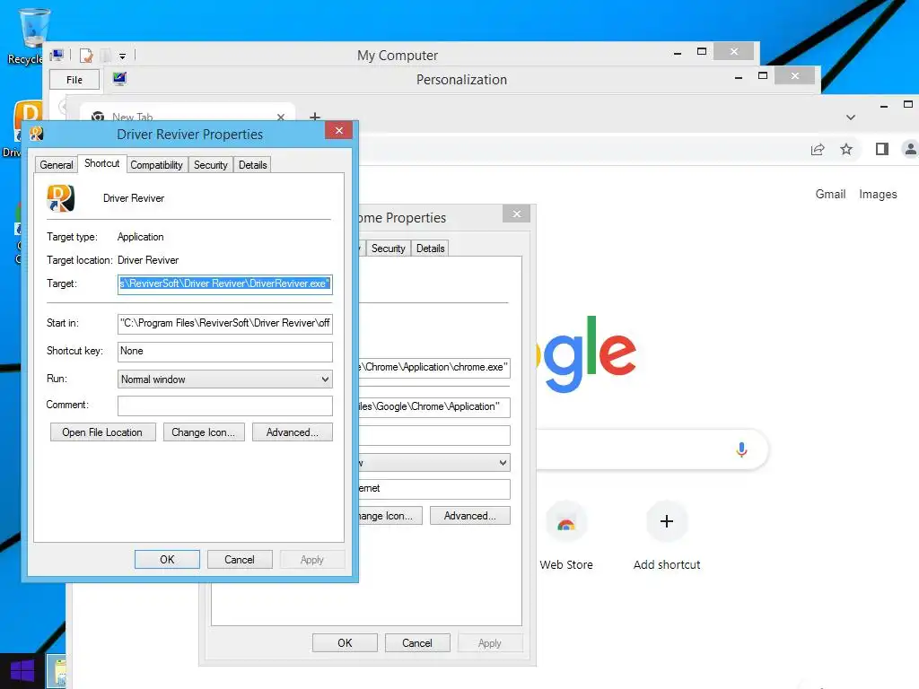919x689 pixels.
Task: Open Details tab in Chrome Properties dialog
Action: [430, 249]
